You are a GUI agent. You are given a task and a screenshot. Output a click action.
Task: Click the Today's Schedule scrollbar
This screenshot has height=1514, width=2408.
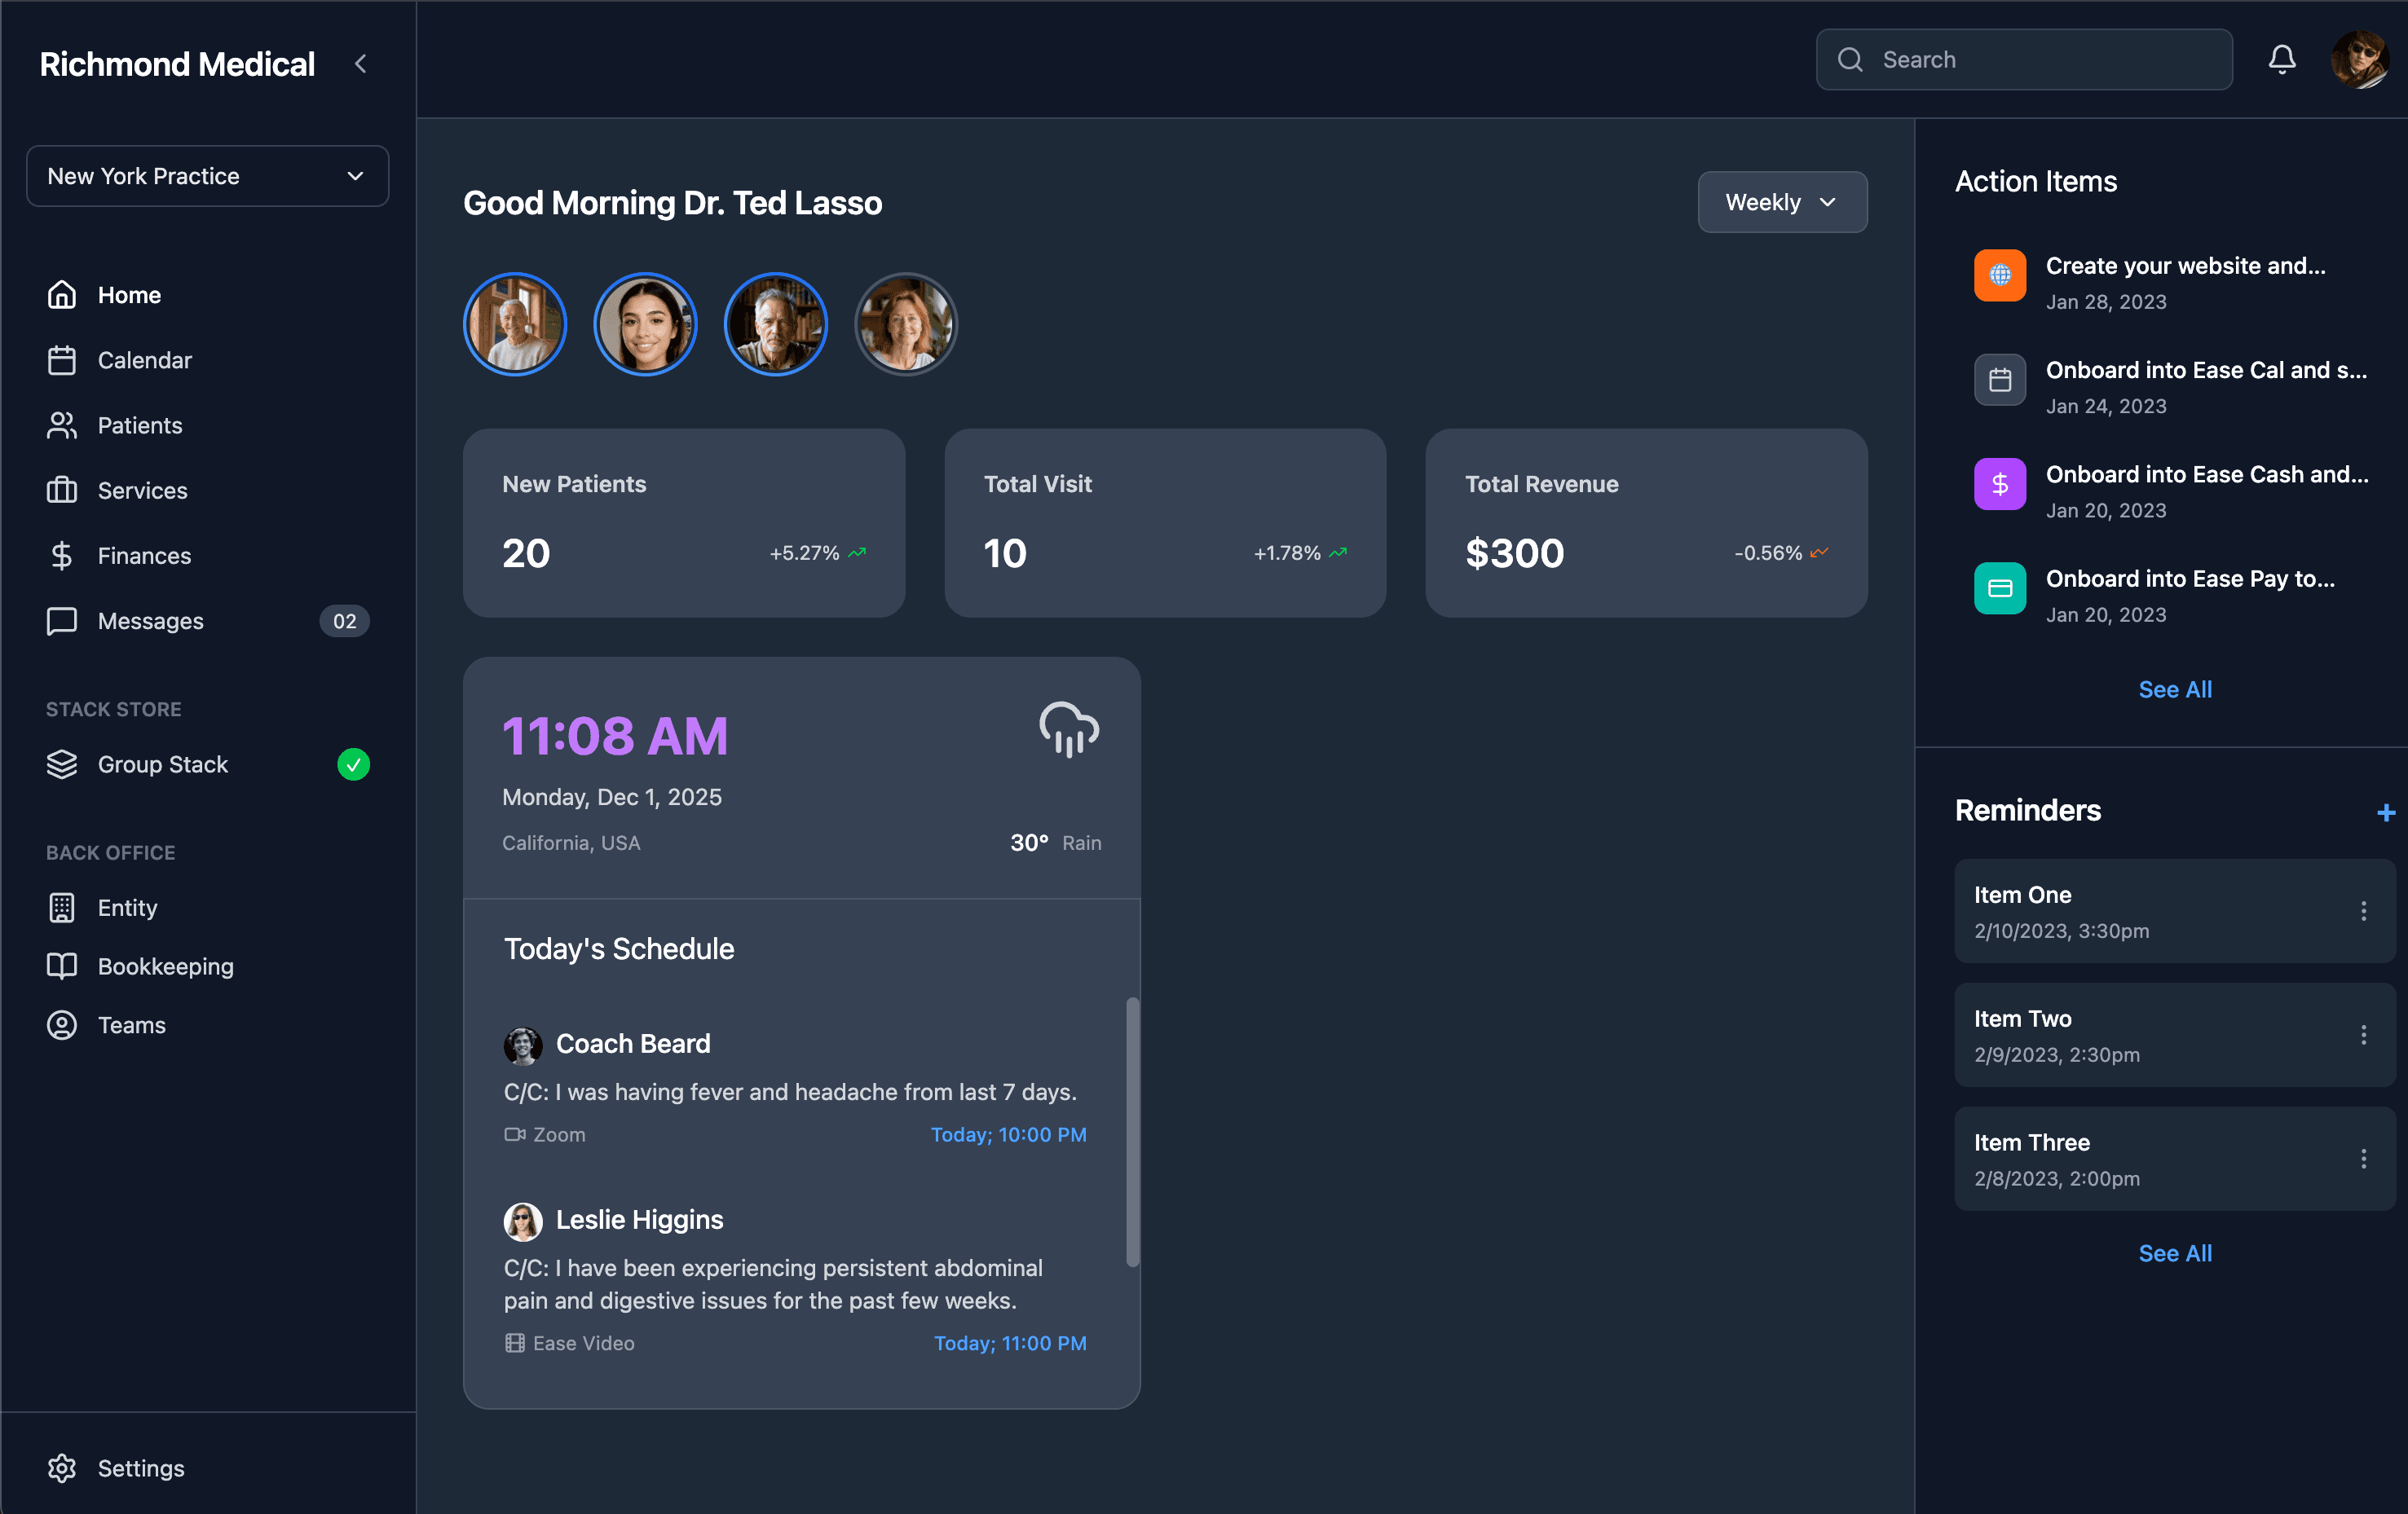click(1132, 1131)
